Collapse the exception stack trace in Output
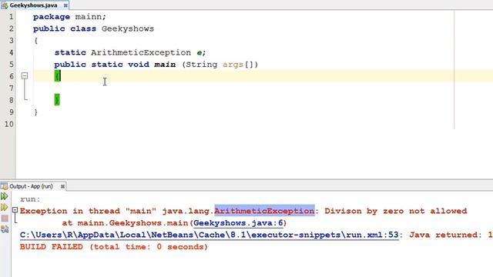 (15, 210)
